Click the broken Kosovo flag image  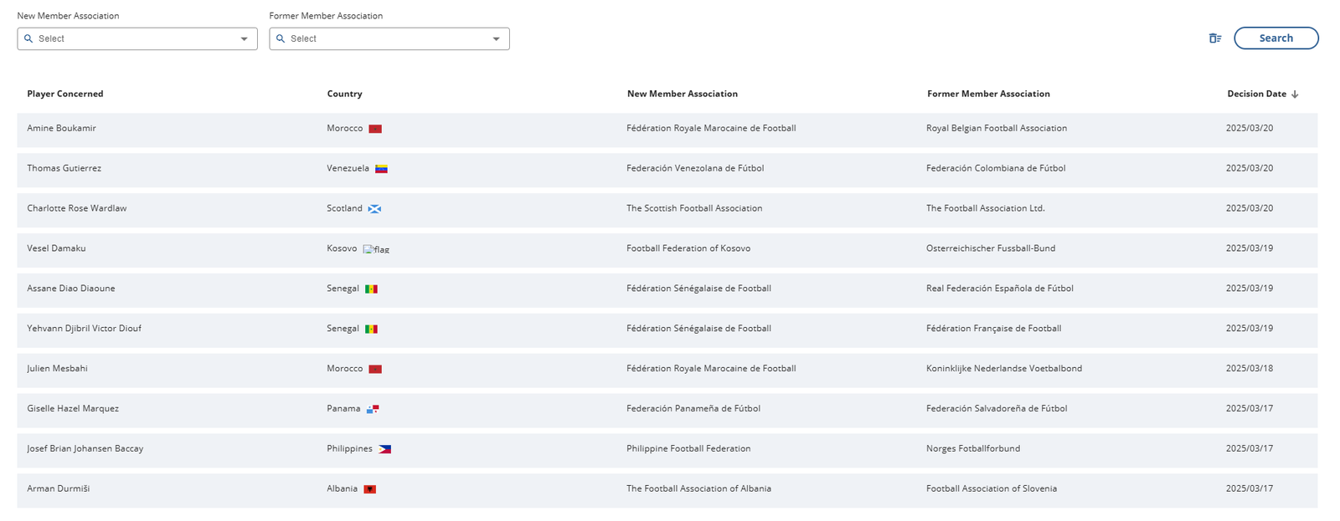(376, 249)
